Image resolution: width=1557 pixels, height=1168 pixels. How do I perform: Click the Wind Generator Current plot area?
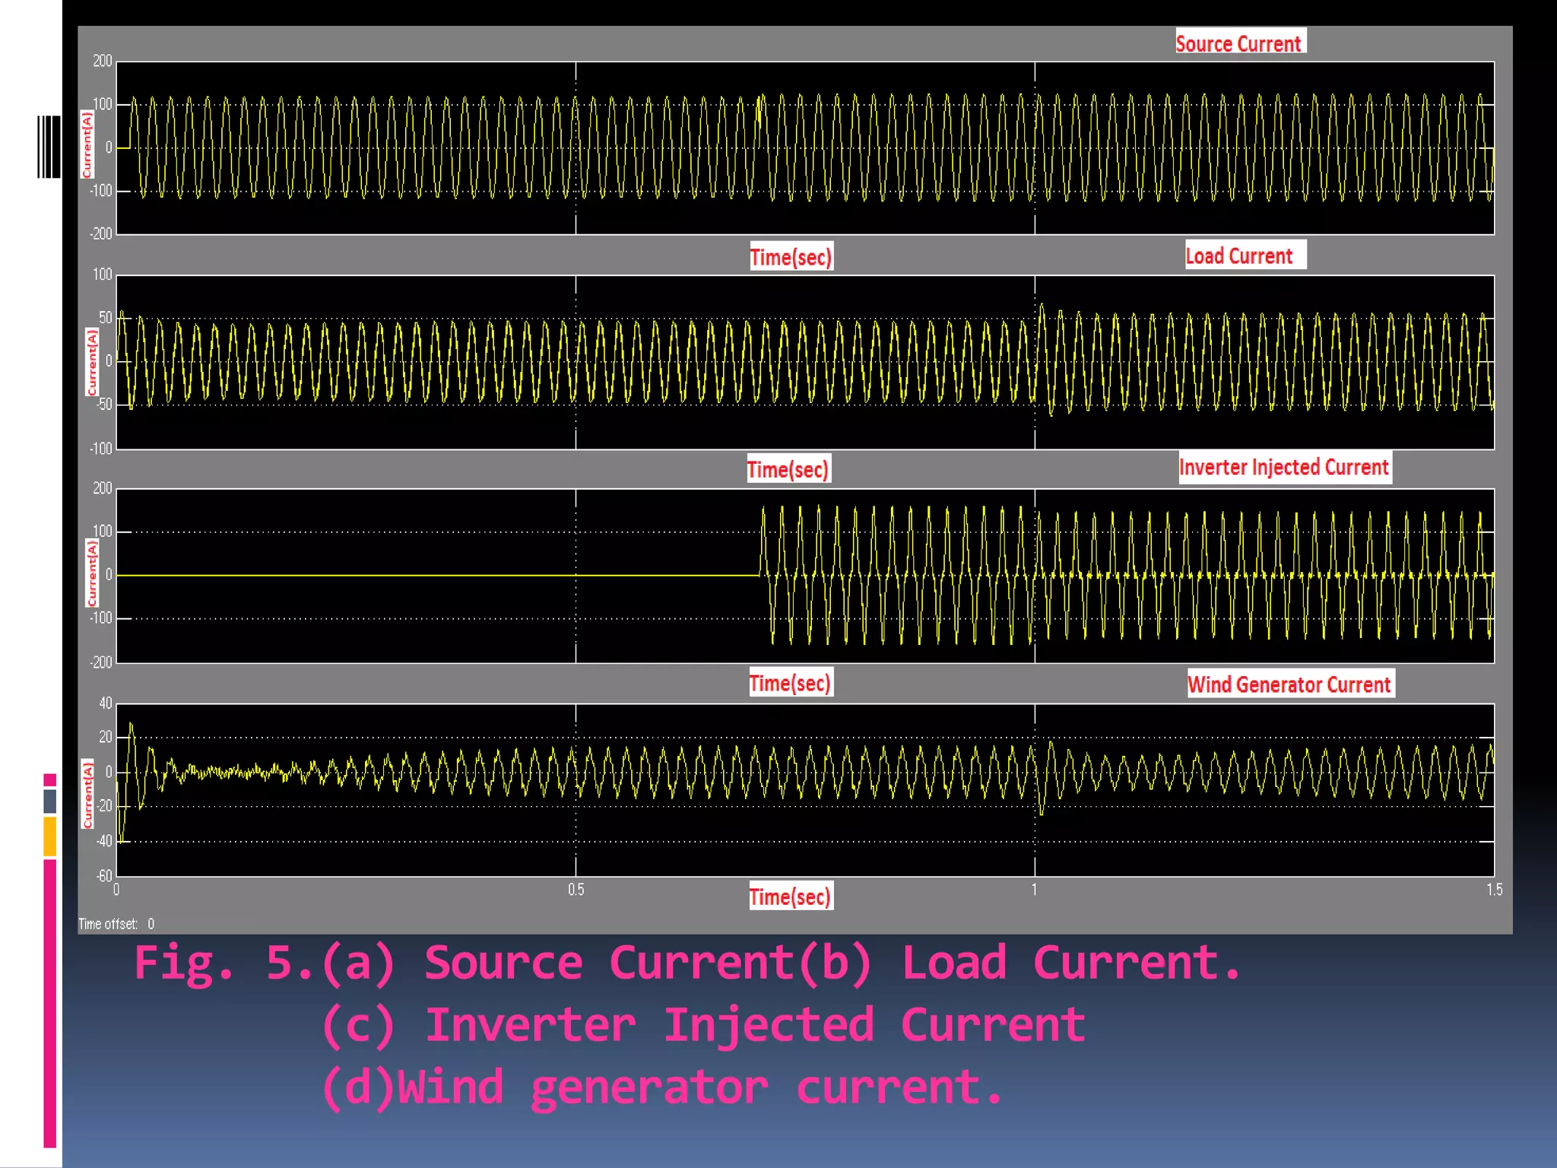coord(805,790)
